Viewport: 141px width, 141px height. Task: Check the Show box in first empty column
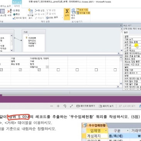coord(58,70)
